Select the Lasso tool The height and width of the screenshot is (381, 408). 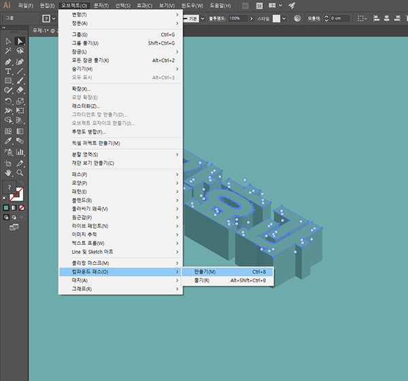point(20,51)
